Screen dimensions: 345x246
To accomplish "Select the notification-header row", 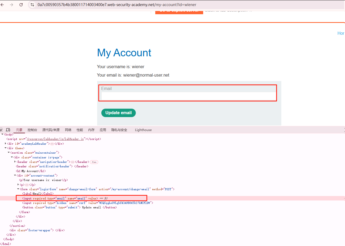I will 172,166.
